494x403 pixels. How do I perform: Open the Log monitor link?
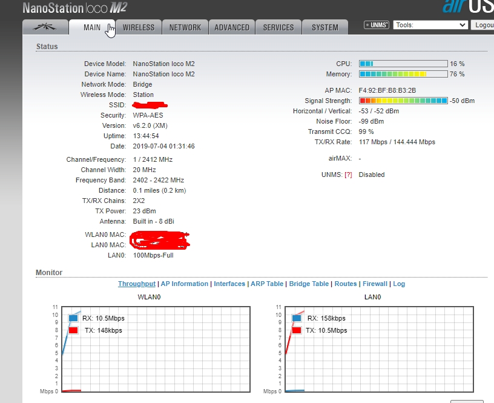(399, 284)
